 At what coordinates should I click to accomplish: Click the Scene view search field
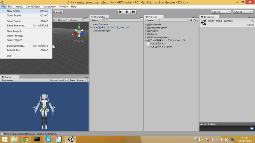click(84, 20)
